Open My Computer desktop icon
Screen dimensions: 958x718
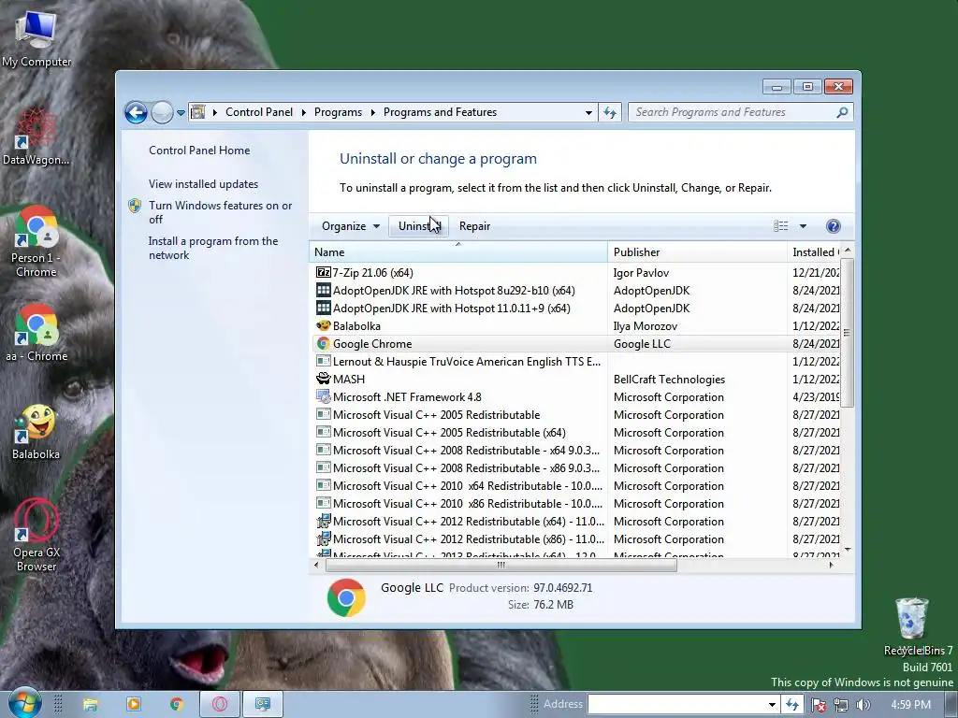pyautogui.click(x=36, y=37)
